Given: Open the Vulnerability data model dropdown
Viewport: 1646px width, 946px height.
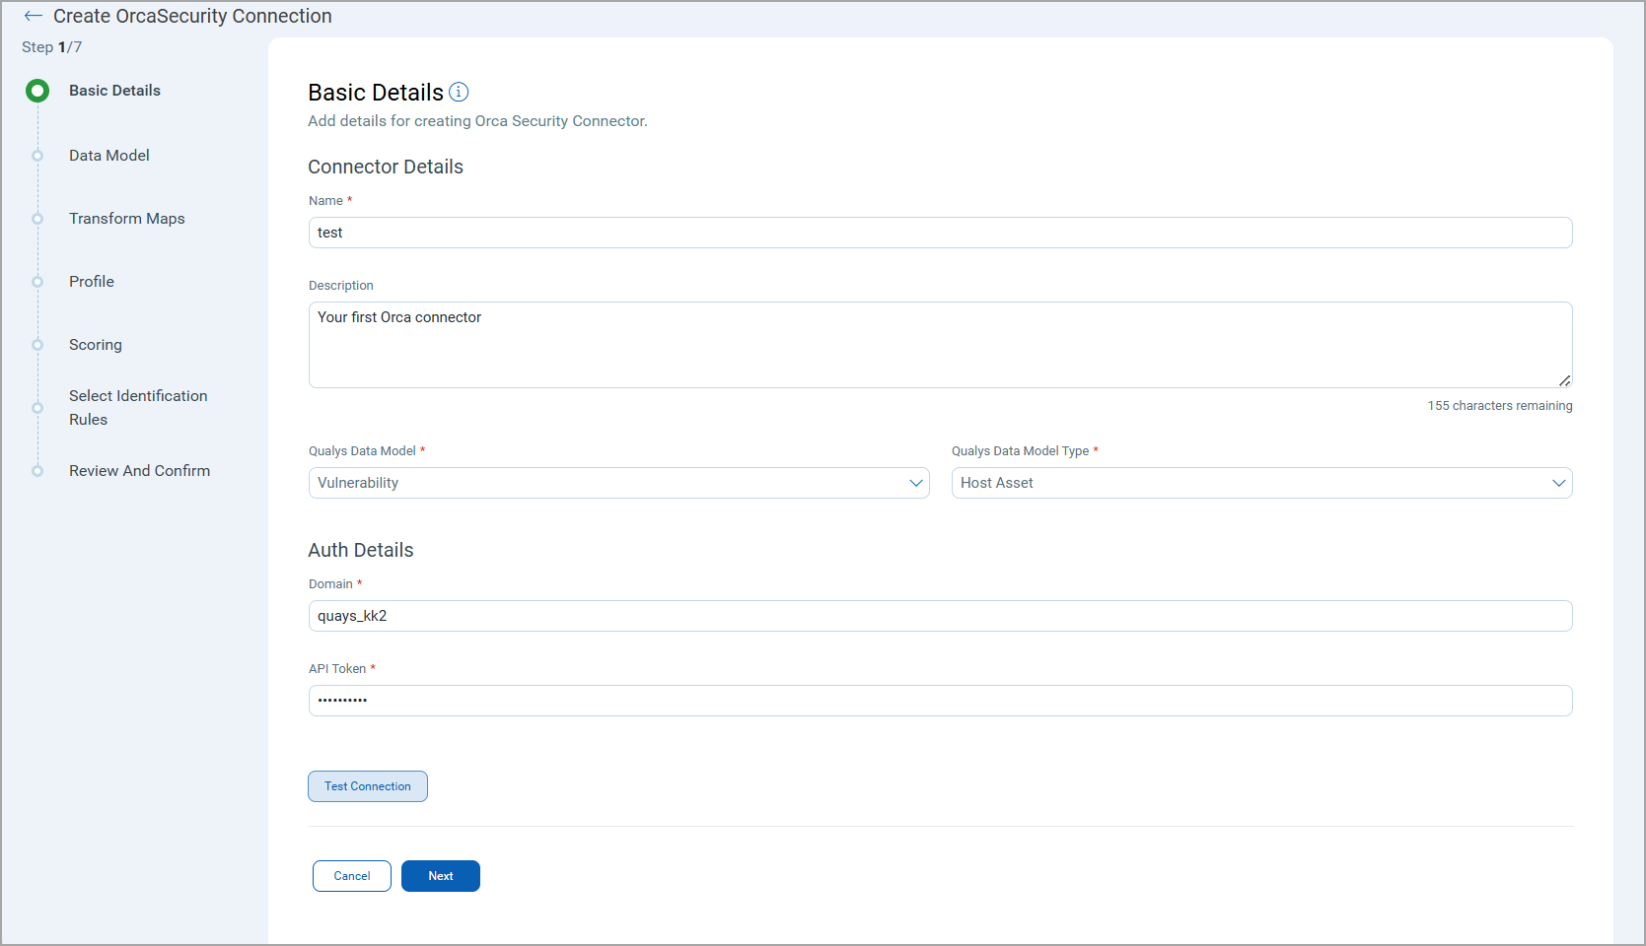Looking at the screenshot, I should 617,483.
